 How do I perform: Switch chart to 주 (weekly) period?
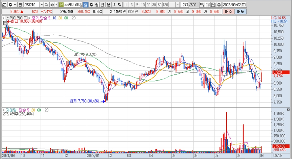point(91,5)
